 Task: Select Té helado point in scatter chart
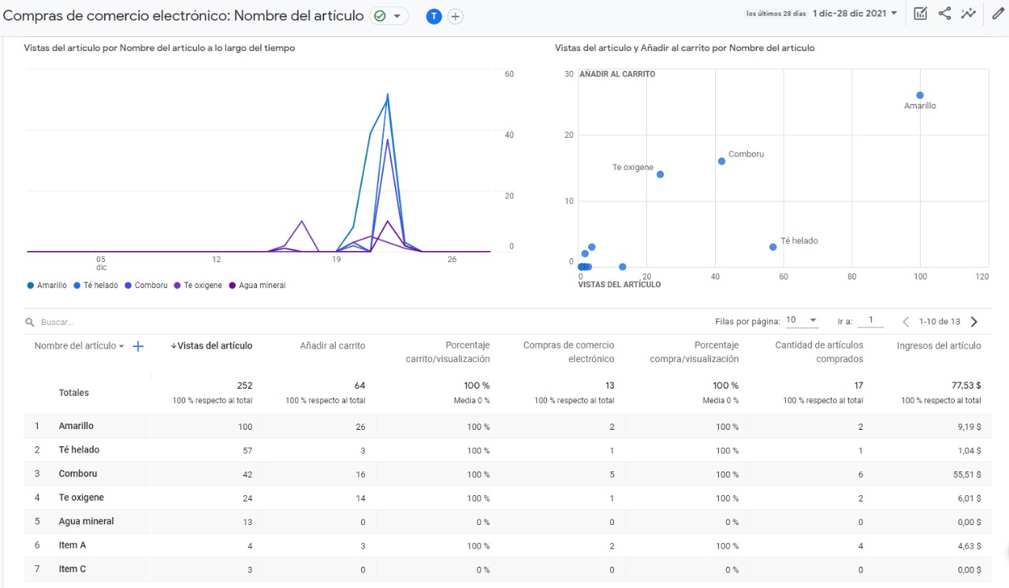coord(773,247)
